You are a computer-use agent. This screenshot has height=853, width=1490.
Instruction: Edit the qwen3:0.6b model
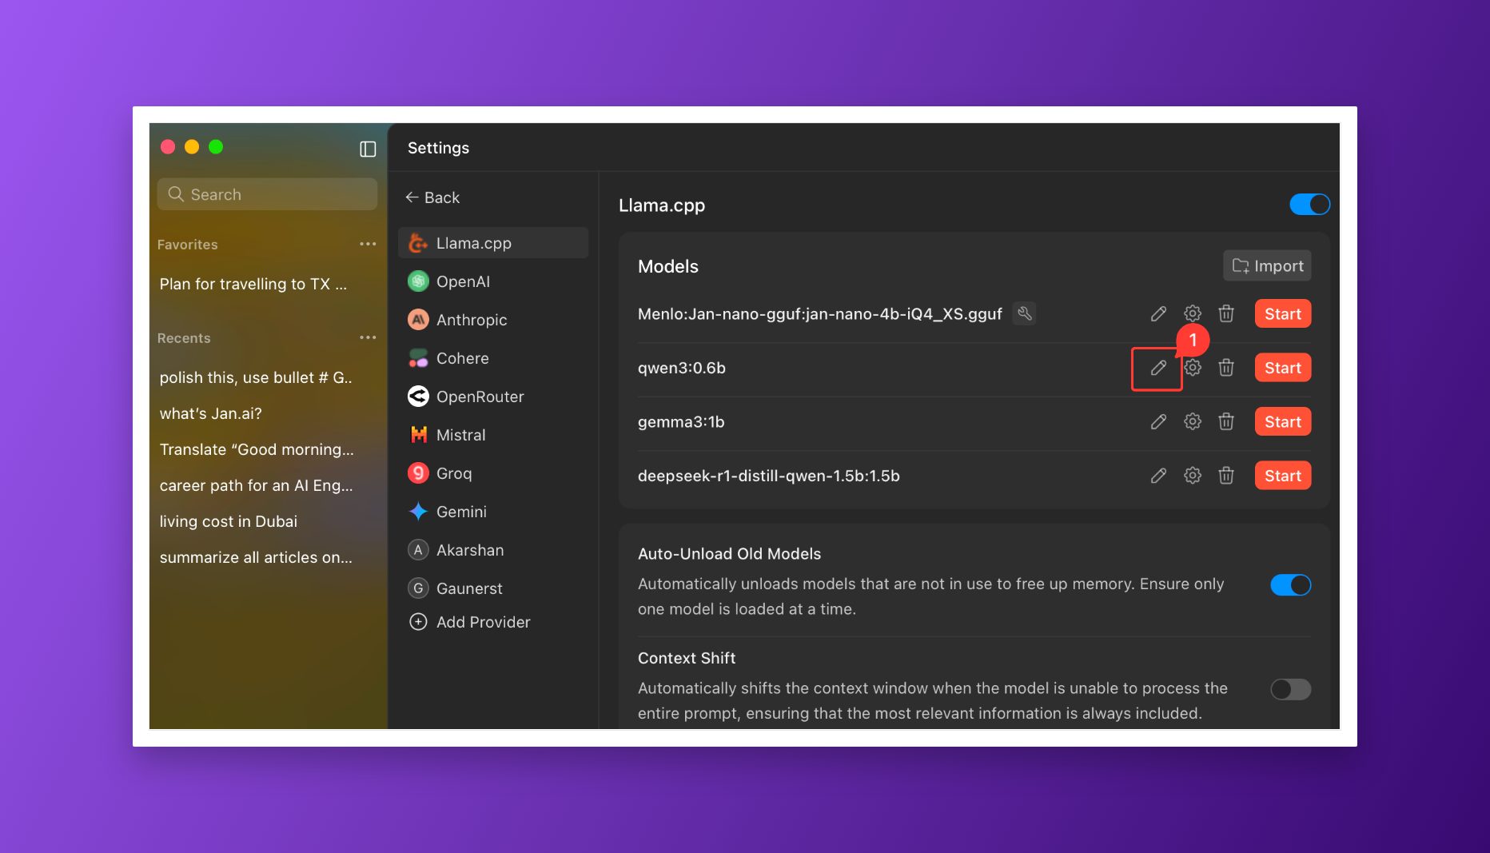click(x=1158, y=368)
